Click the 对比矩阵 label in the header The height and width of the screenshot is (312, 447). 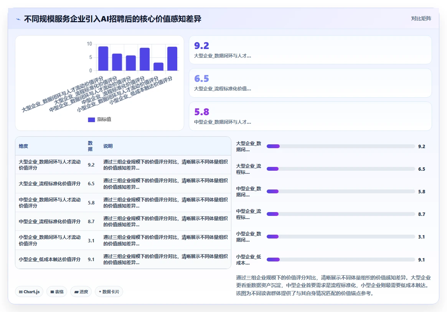(x=421, y=18)
